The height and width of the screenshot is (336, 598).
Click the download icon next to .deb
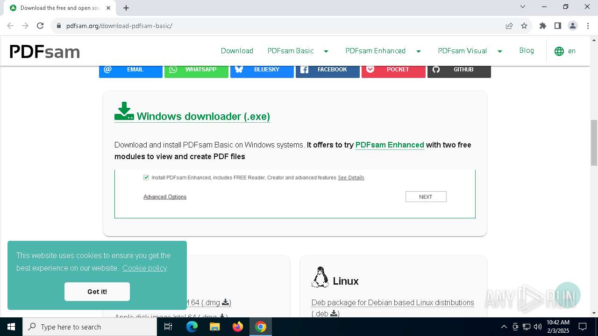point(334,314)
